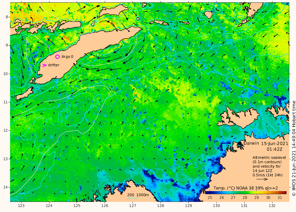
Task: Click longitude axis label 125
Action: (x=77, y=206)
